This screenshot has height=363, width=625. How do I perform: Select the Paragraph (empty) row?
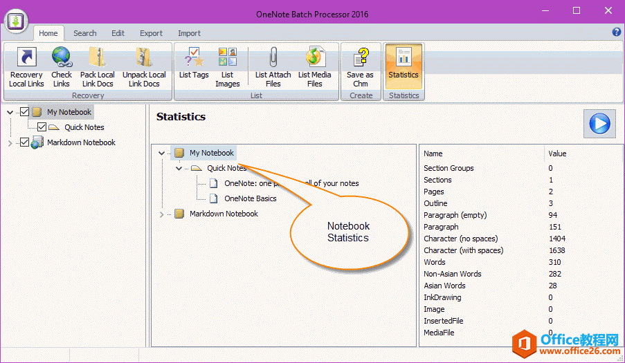click(x=521, y=215)
